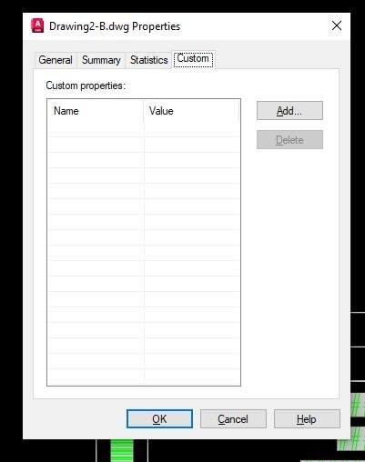
Task: Select the Custom tab
Action: coord(193,59)
